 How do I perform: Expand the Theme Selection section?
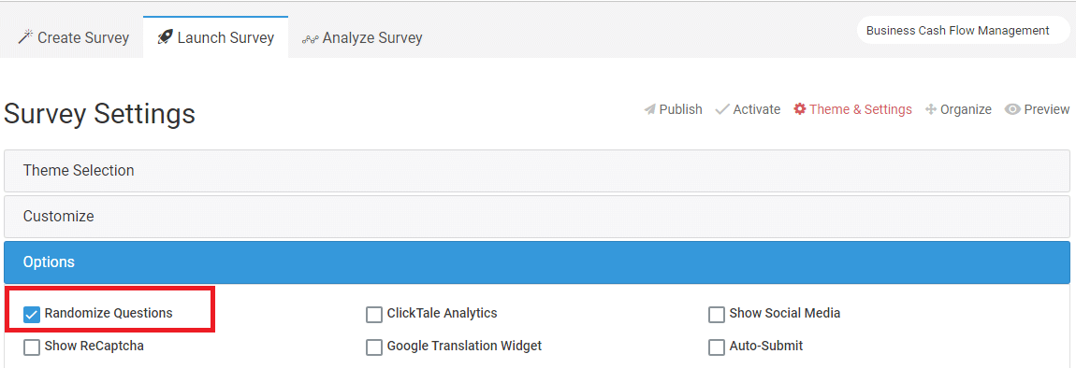click(537, 171)
